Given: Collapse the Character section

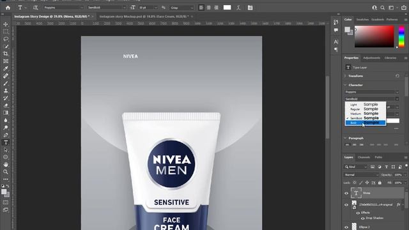Looking at the screenshot, I should 345,85.
